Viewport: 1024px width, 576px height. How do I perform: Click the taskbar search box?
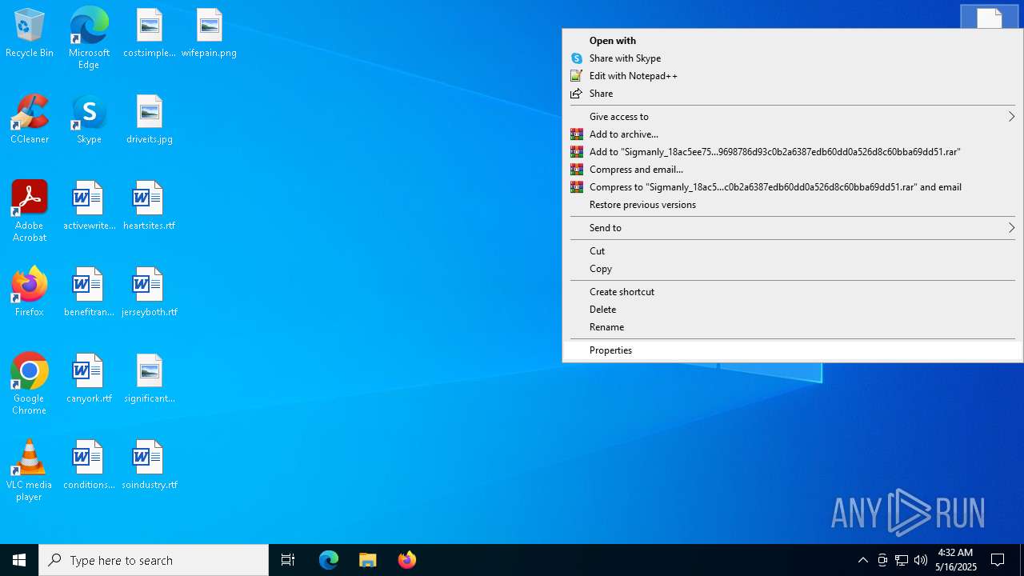154,560
